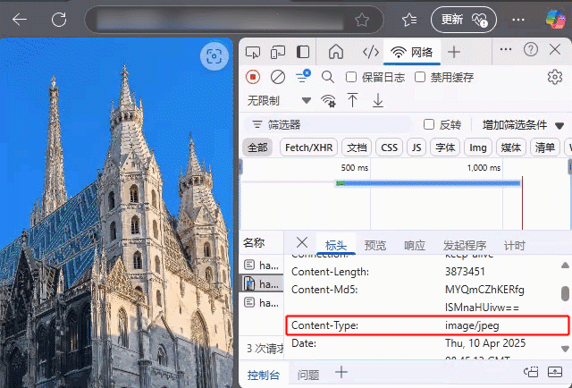Filter by CSS requests

(389, 148)
